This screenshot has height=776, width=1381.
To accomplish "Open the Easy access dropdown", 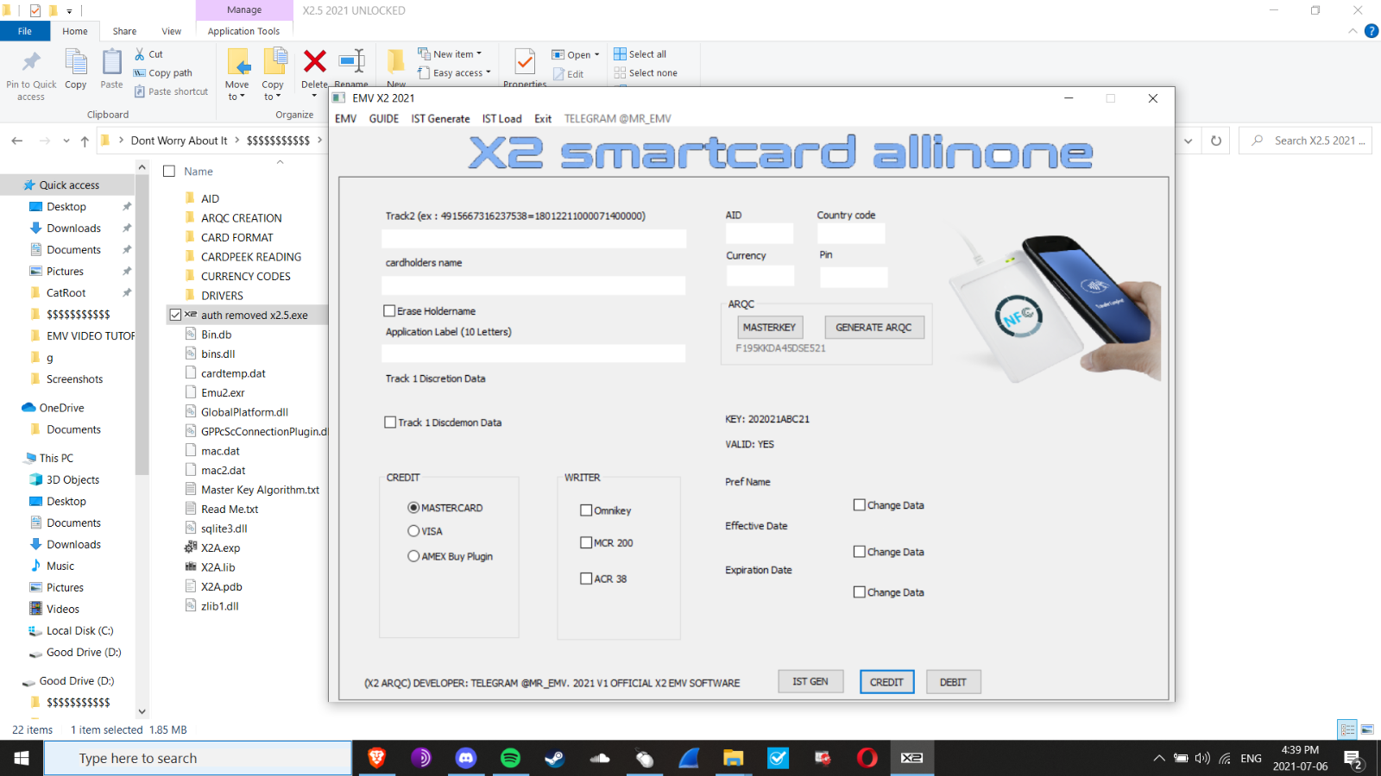I will coord(454,73).
